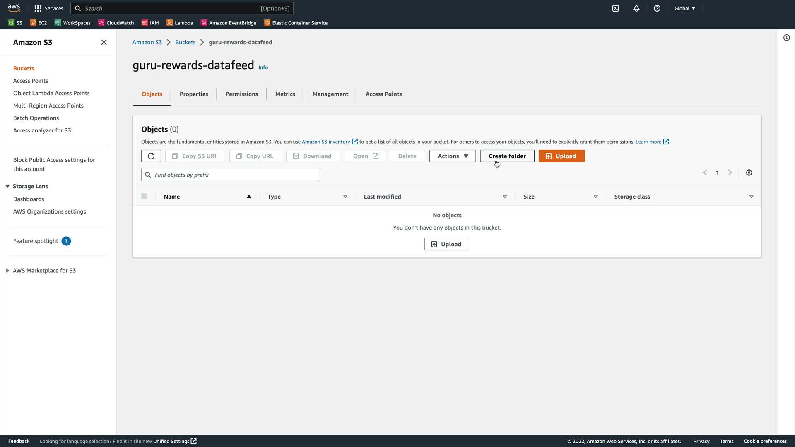
Task: Open the info panel icon at right edge
Action: pyautogui.click(x=786, y=38)
